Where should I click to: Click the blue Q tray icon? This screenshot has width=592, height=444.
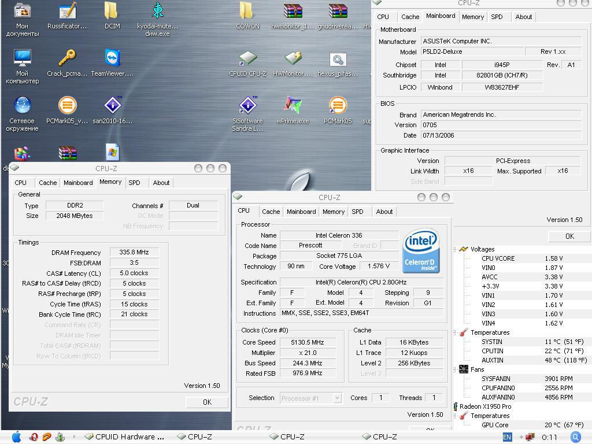(x=575, y=437)
